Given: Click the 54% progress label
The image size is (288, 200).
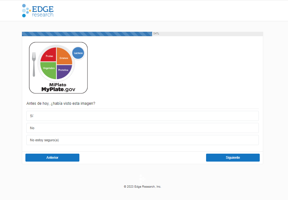Looking at the screenshot, I should tap(156, 34).
